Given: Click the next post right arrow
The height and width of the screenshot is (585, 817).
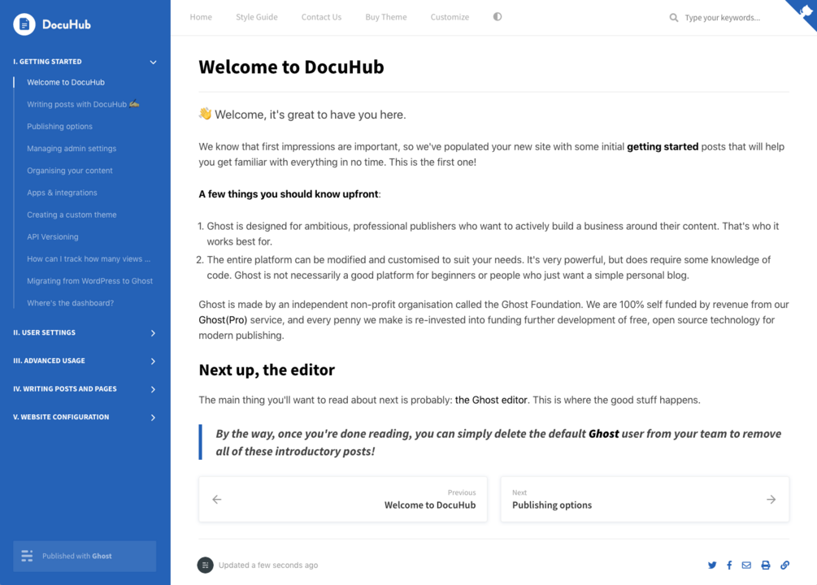Looking at the screenshot, I should [x=771, y=500].
